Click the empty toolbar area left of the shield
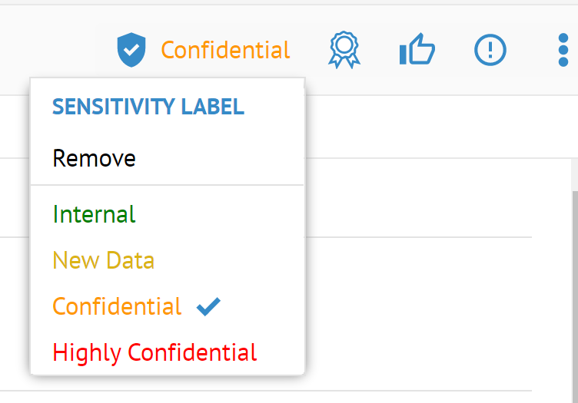This screenshot has height=403, width=578. 54,51
